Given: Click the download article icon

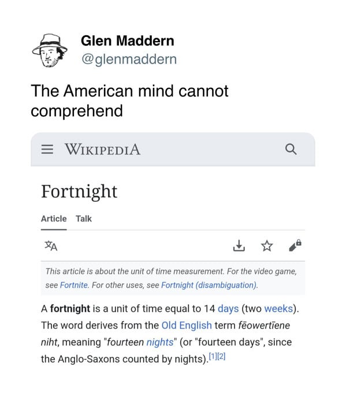Looking at the screenshot, I should tap(239, 246).
